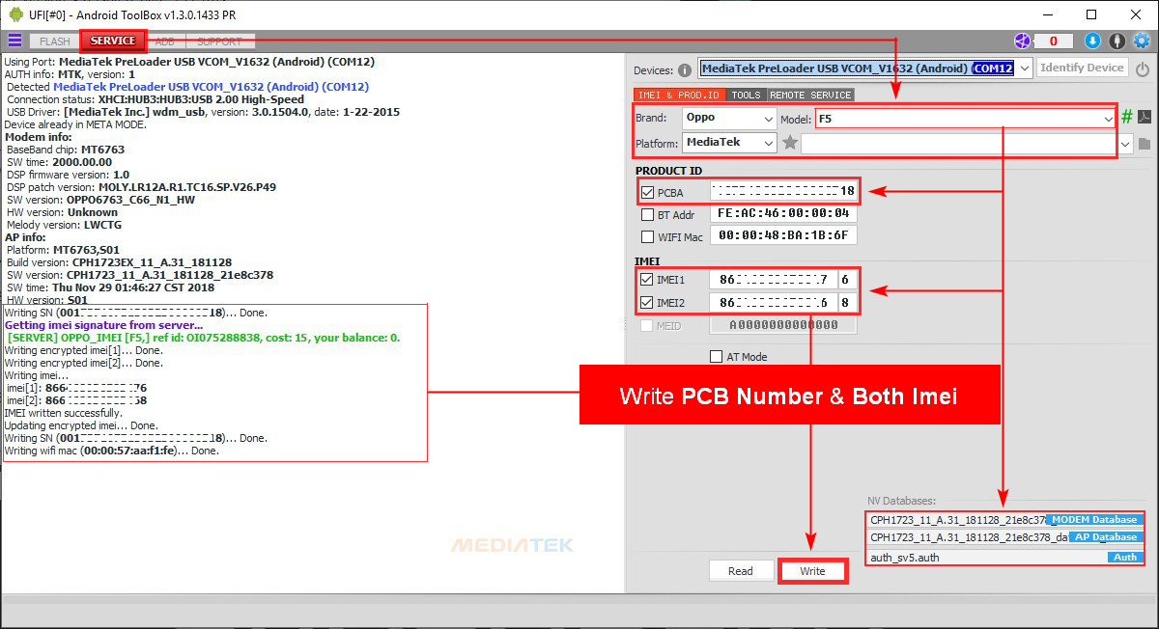Click the Android app icon in title bar

(x=15, y=14)
